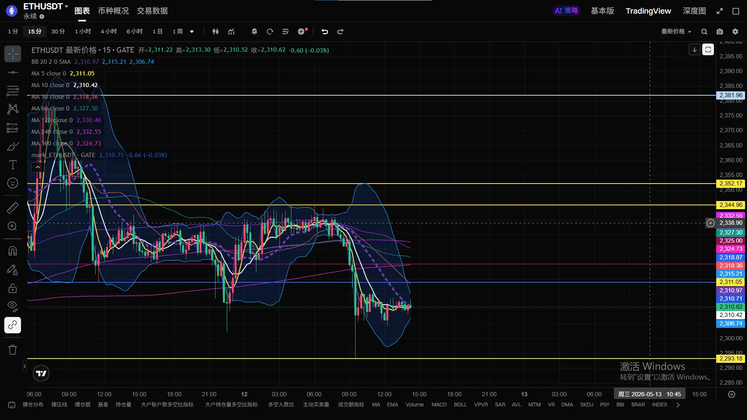Add the MACD indicator

point(439,405)
